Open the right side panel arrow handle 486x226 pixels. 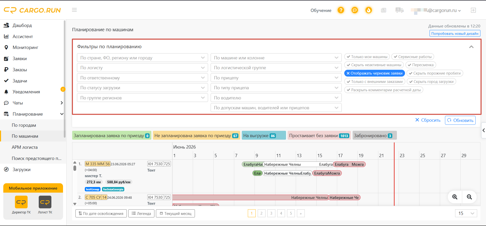[x=483, y=130]
